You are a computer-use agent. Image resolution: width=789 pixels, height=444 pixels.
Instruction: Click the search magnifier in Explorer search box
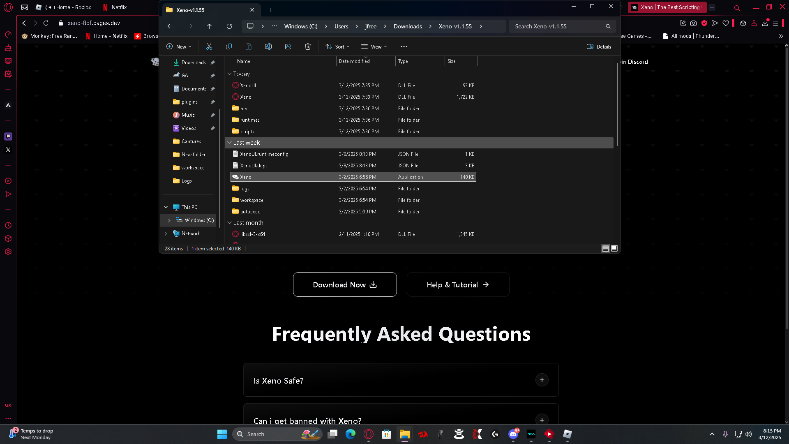click(608, 26)
